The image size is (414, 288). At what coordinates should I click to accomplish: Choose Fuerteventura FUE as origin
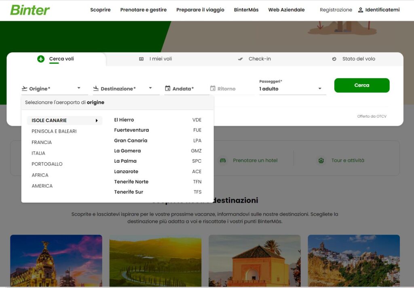pos(158,130)
